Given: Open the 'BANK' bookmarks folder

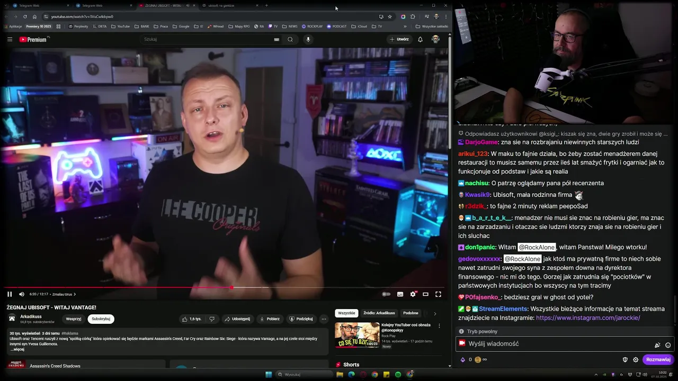Looking at the screenshot, I should pos(142,26).
